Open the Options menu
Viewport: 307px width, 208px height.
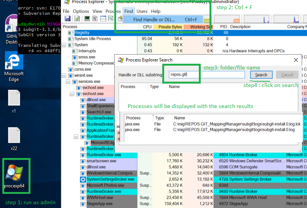tap(81, 11)
